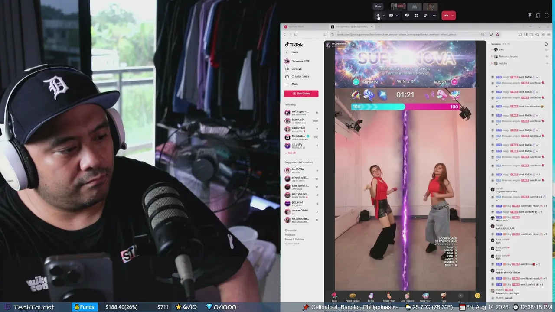Viewport: 555px width, 312px height.
Task: Send a Pancit canton gift
Action: pyautogui.click(x=353, y=297)
